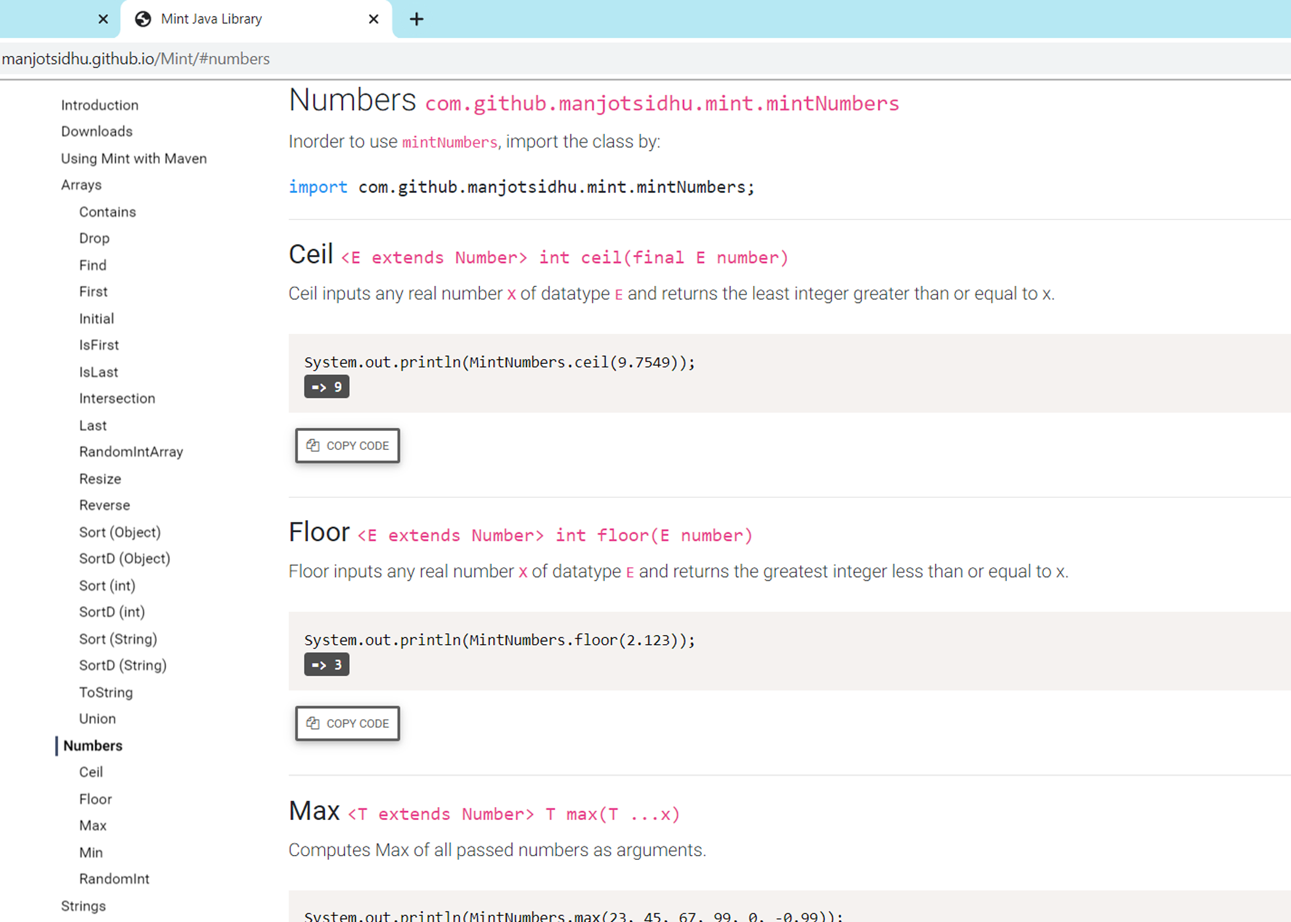Viewport: 1291px width, 922px height.
Task: Close the leftmost browser tab
Action: pos(103,19)
